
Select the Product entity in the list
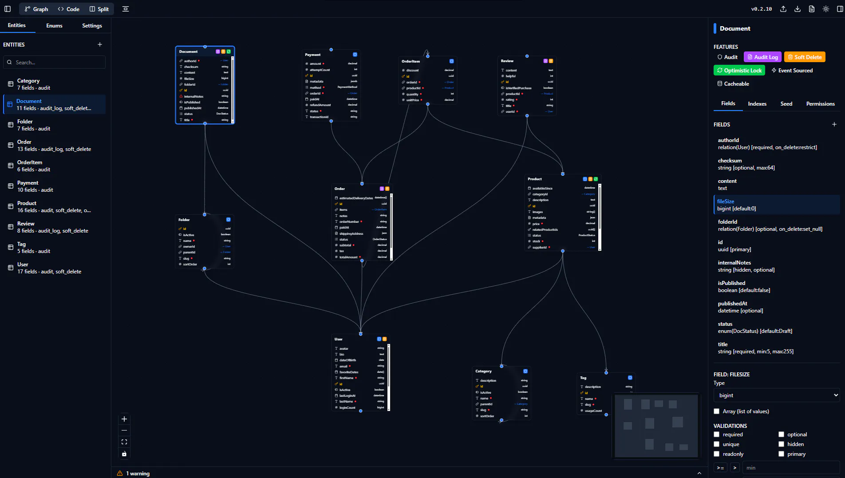54,207
